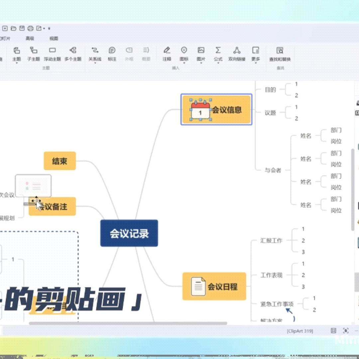This screenshot has width=359, height=359.
Task: Open the 更多 more insert options icon
Action: tap(256, 50)
